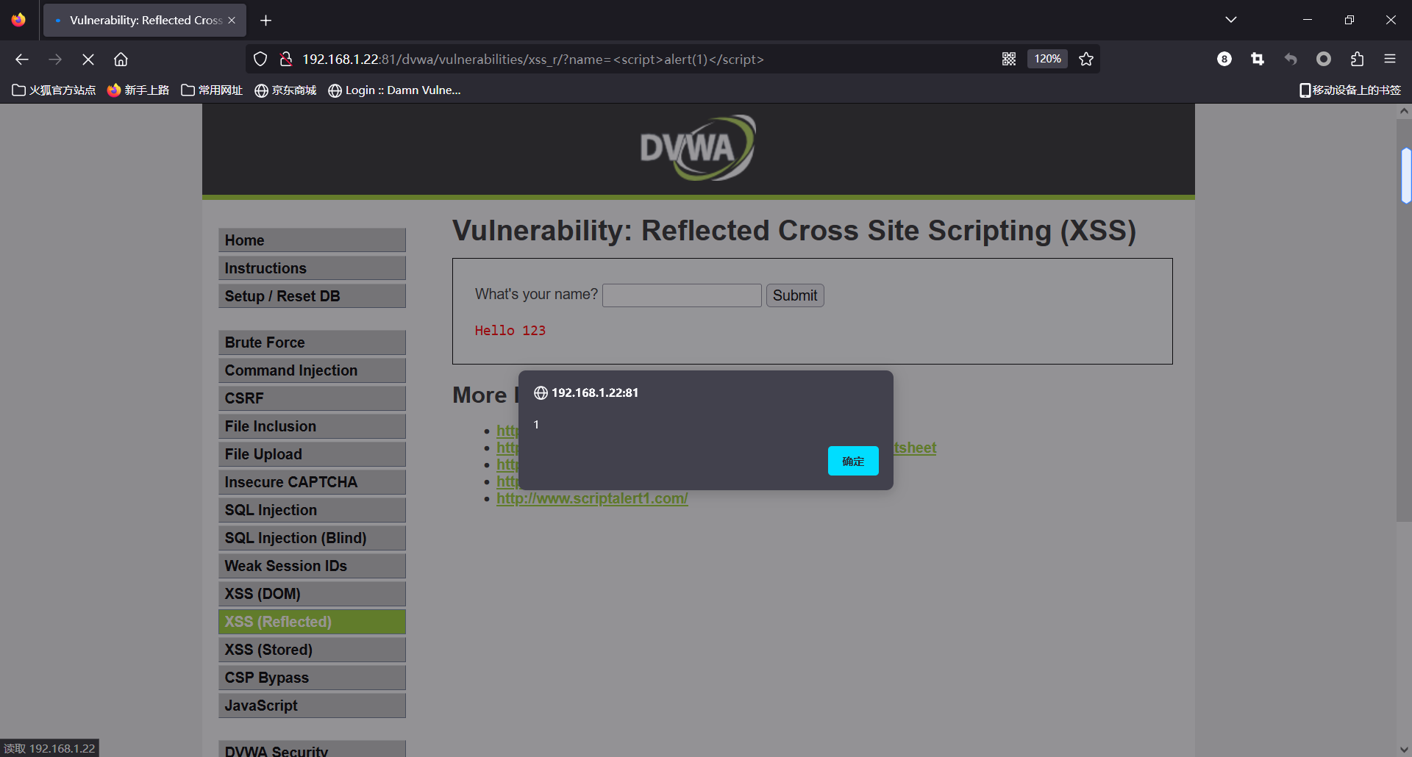Open File Upload page
Image resolution: width=1412 pixels, height=757 pixels.
click(312, 454)
